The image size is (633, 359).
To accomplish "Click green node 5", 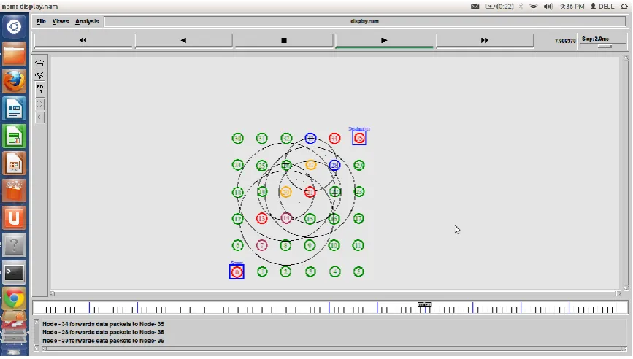I will (x=358, y=272).
